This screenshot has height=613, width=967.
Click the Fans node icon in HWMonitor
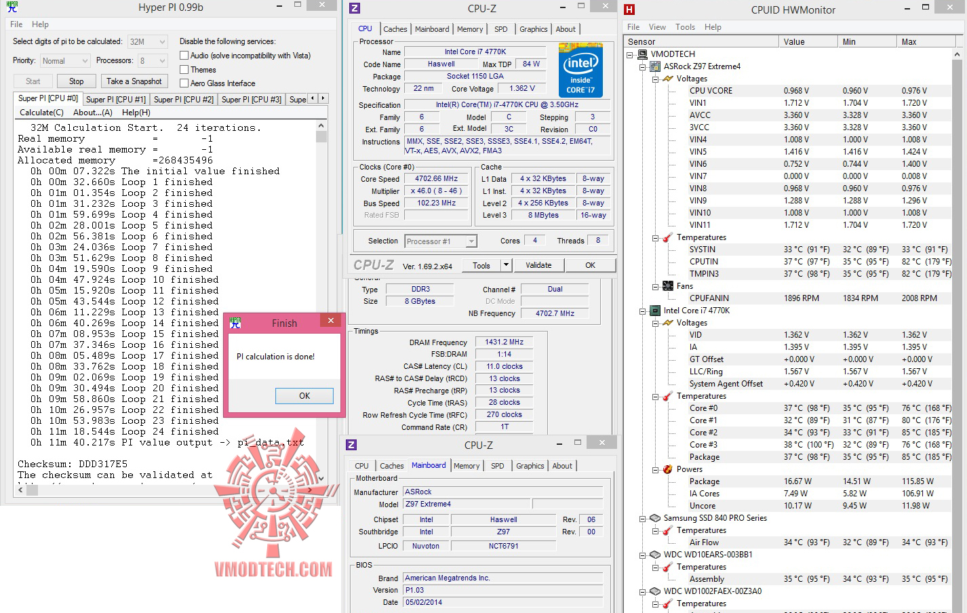668,286
